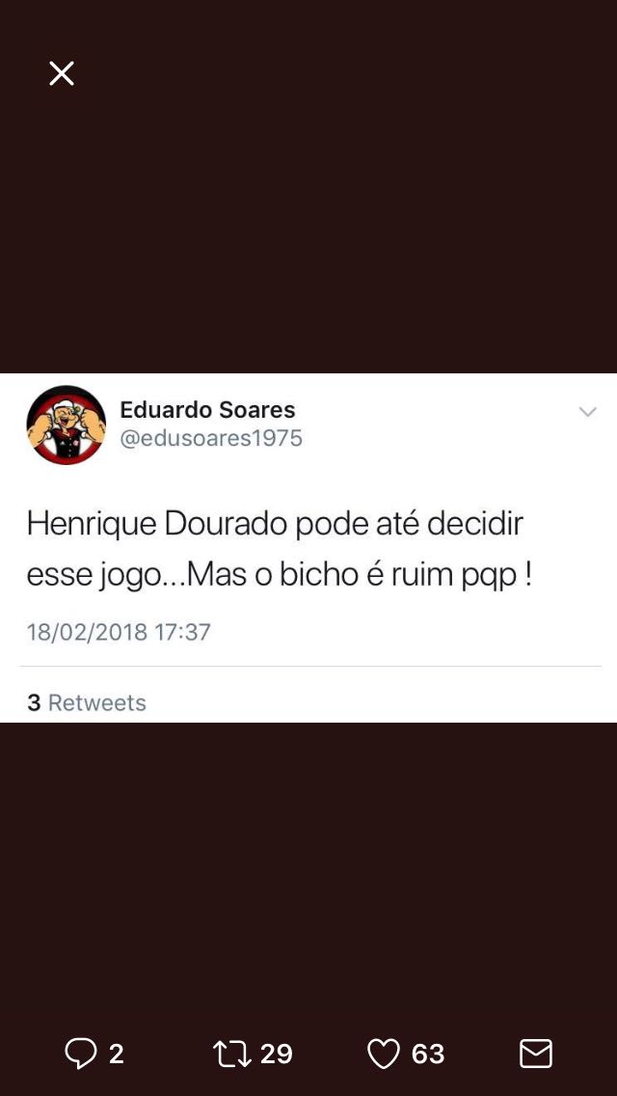Screen dimensions: 617x1096
Task: View the 3 Retweets list
Action: [87, 702]
